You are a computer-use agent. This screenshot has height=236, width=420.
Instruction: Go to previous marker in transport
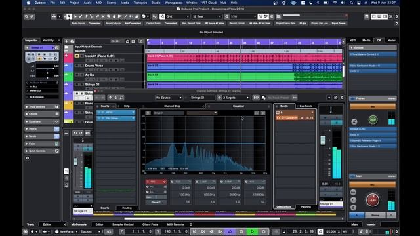(x=194, y=231)
